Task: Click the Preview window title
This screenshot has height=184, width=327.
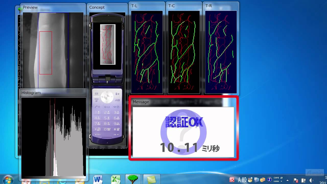Action: pos(30,7)
